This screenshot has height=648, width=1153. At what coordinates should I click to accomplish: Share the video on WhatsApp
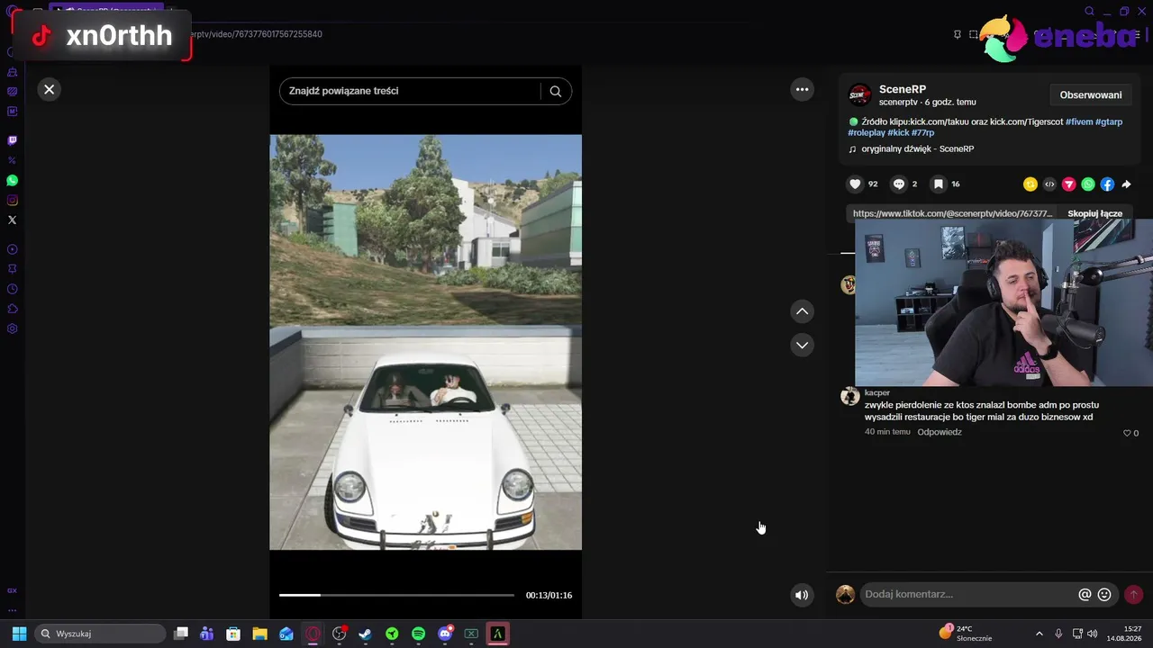tap(1088, 184)
